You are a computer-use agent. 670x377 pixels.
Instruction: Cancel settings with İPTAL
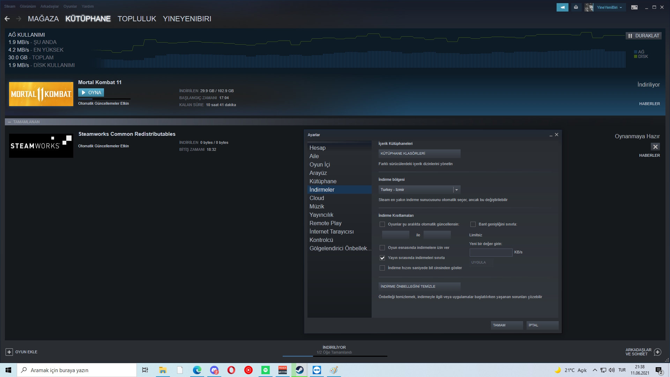(x=542, y=325)
